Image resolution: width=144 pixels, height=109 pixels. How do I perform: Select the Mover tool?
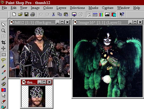4,49
